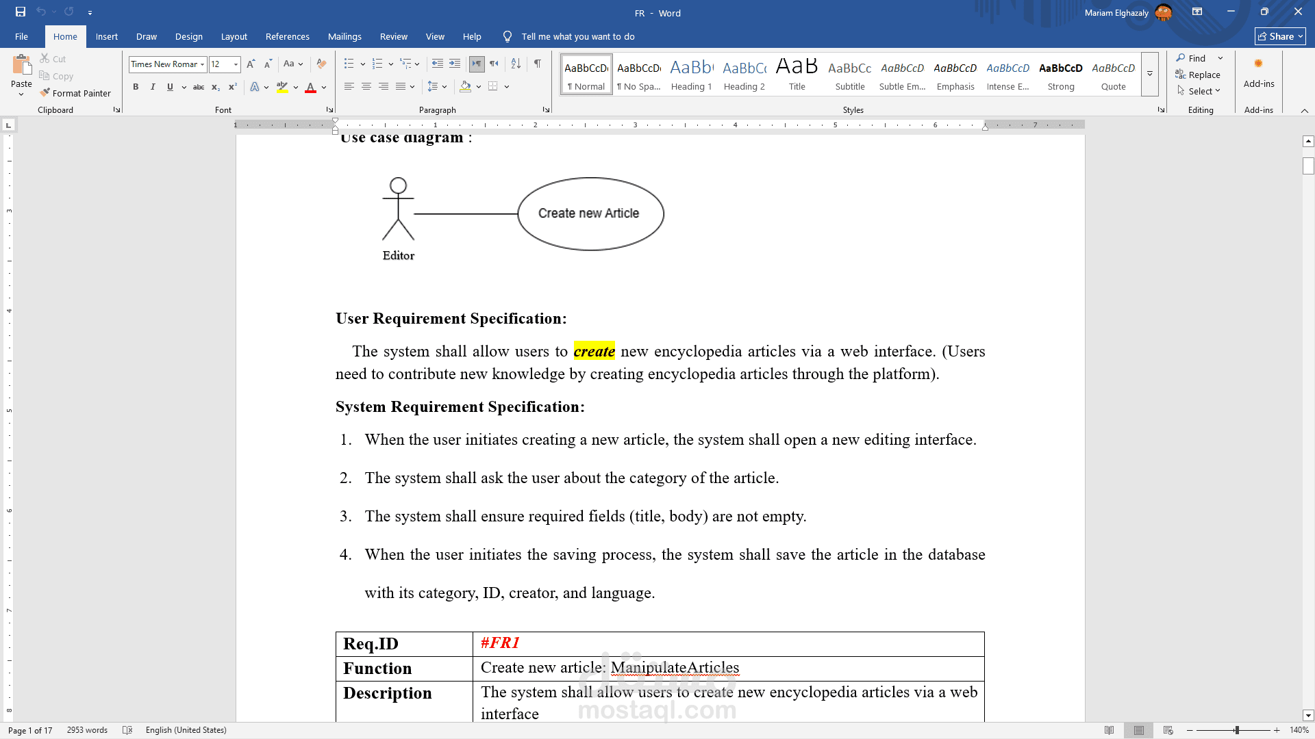The height and width of the screenshot is (739, 1315).
Task: Sort the selected text alphabetically
Action: coord(516,64)
